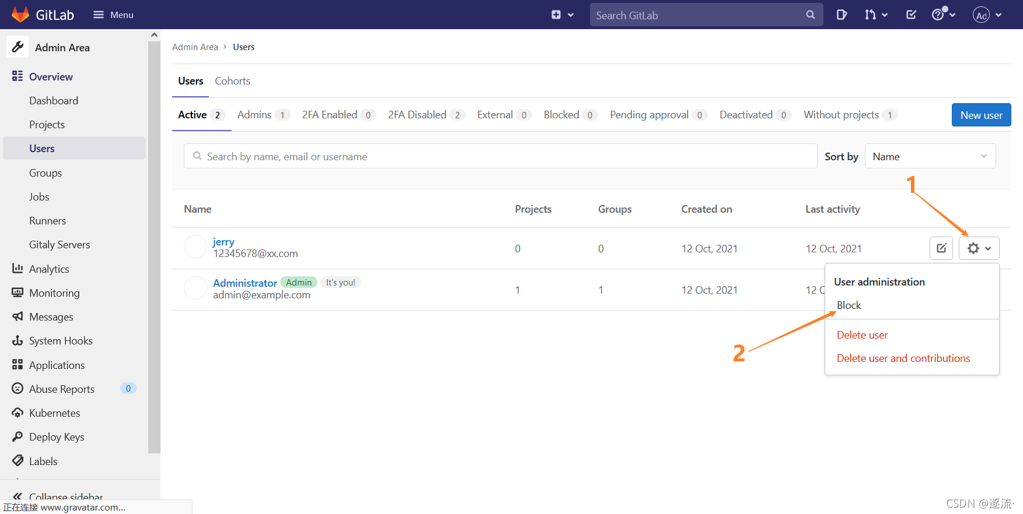Open Groups in the sidebar
The image size is (1023, 514).
tap(46, 173)
